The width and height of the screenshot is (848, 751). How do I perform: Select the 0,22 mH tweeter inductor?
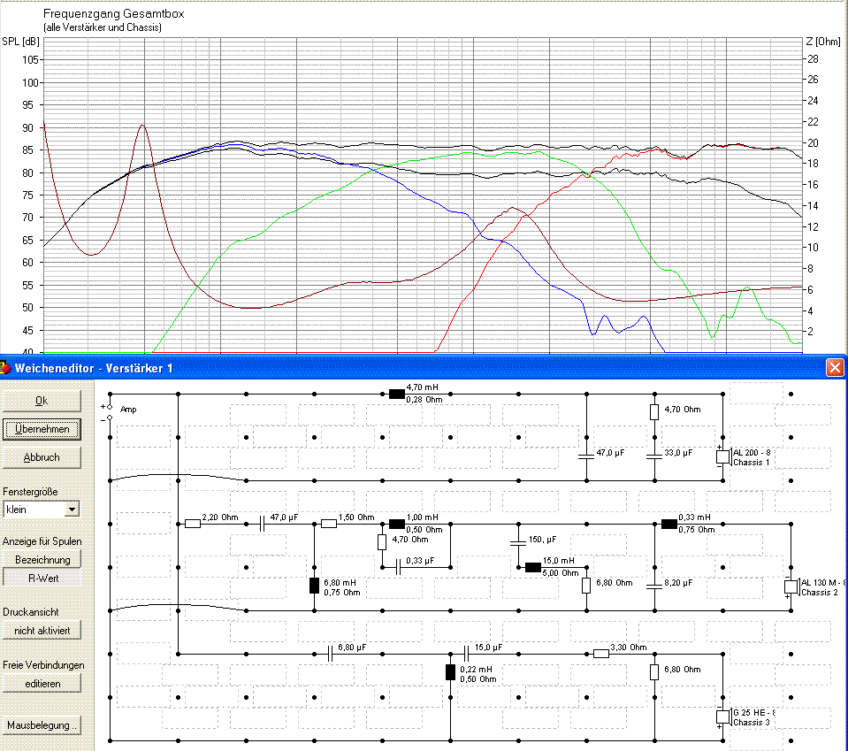[450, 671]
